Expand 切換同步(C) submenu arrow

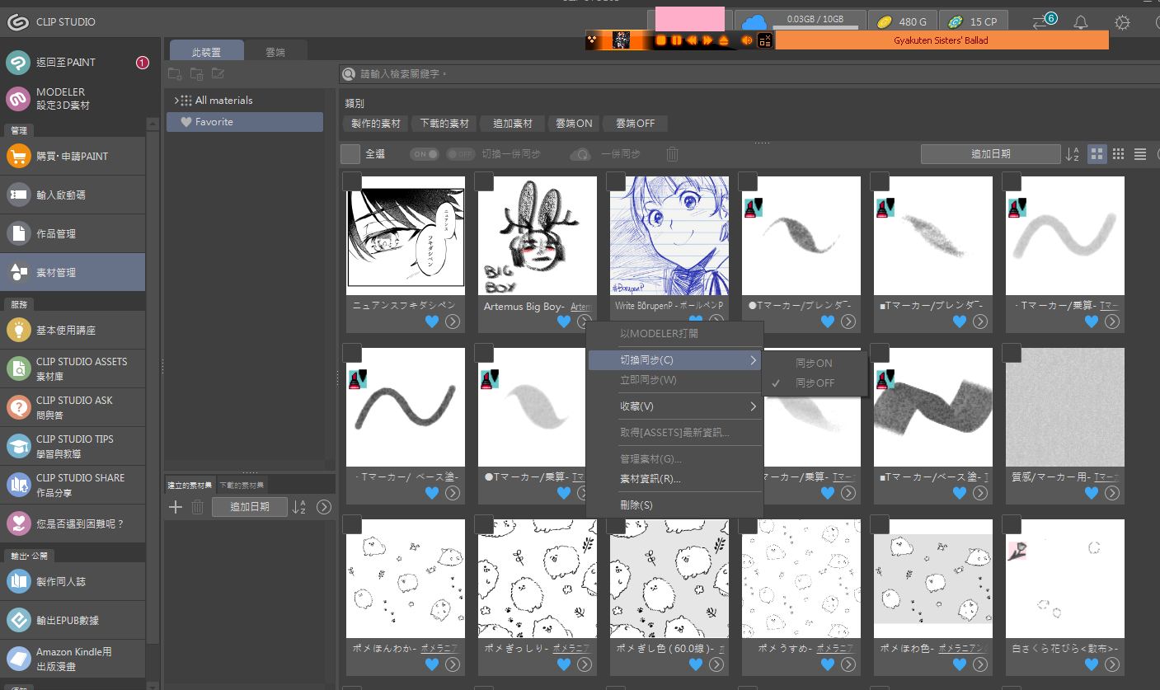click(753, 360)
